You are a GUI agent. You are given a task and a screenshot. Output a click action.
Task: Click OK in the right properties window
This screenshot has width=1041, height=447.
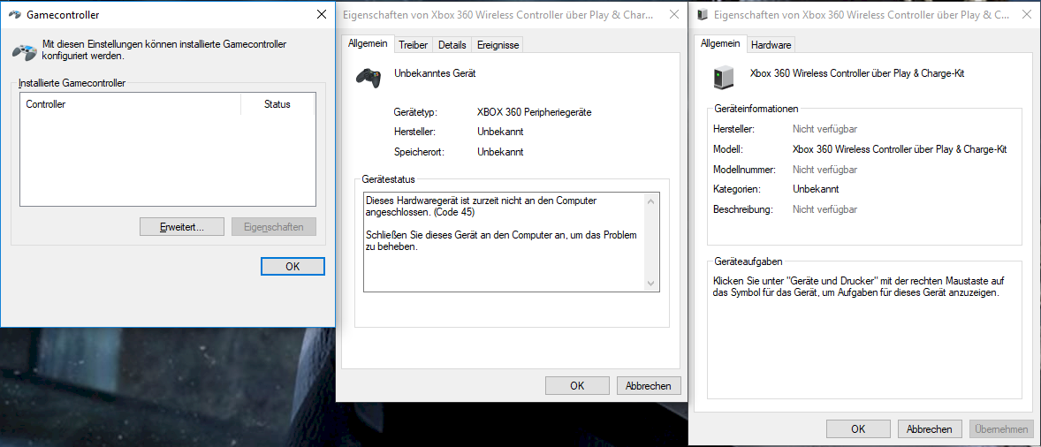pyautogui.click(x=858, y=429)
